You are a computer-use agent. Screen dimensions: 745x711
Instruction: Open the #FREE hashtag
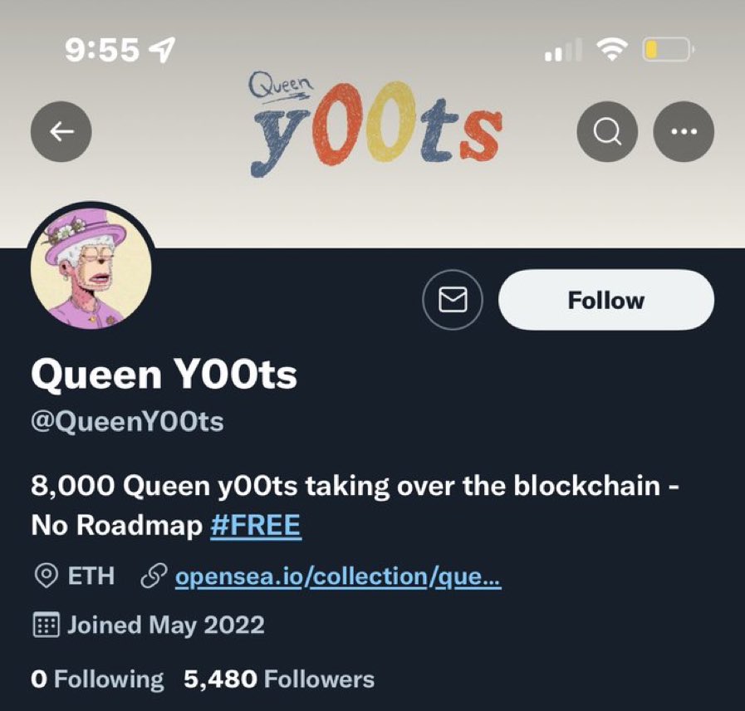(256, 525)
